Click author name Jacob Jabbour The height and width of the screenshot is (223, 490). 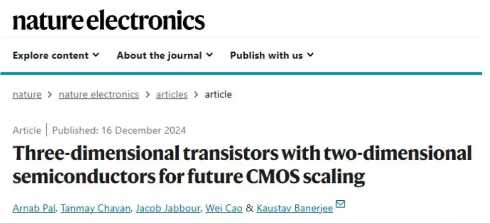click(x=166, y=208)
